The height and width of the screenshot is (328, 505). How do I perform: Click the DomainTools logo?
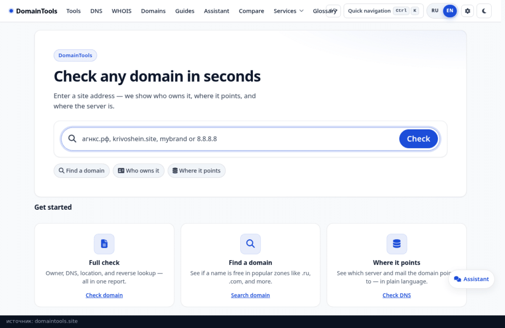coord(33,11)
